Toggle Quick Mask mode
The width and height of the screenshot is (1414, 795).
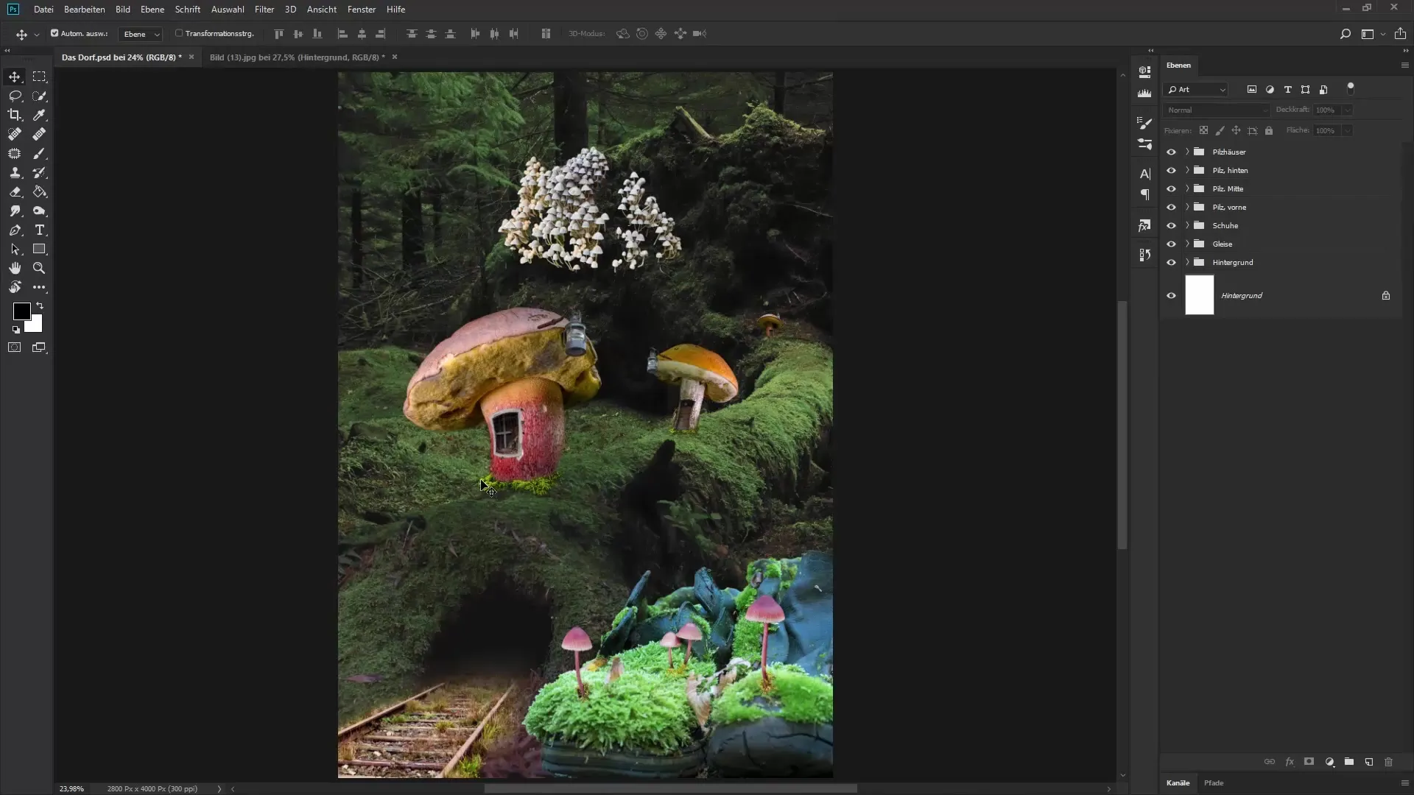pyautogui.click(x=15, y=347)
